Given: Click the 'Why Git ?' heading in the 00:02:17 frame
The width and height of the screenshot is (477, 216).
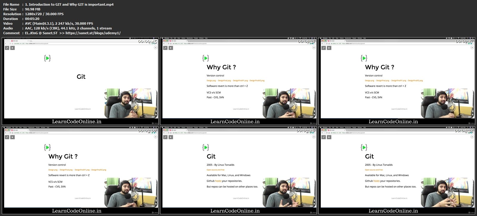Looking at the screenshot, I should point(380,67).
